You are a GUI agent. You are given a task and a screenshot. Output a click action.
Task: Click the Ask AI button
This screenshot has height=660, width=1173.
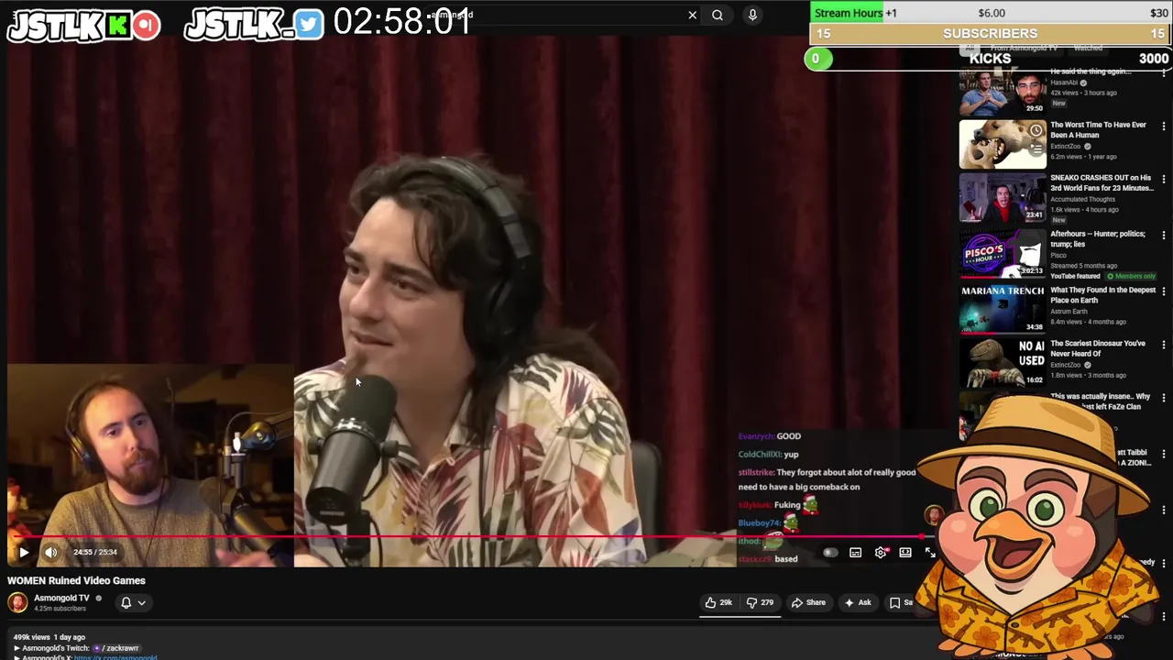click(858, 602)
